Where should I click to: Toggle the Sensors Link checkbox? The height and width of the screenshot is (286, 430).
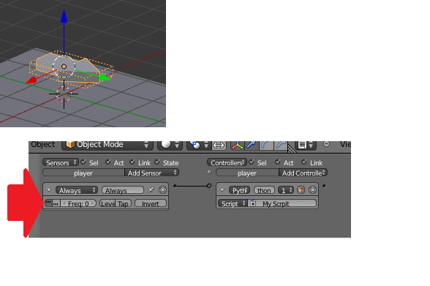(x=132, y=162)
